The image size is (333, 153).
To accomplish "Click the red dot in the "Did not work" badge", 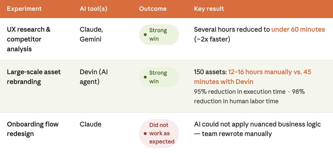I will pos(145,133).
